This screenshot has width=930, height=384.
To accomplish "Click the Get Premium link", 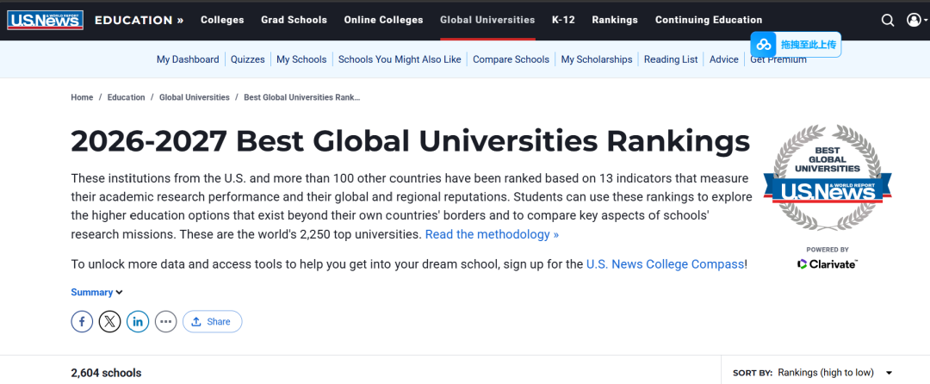I will (778, 60).
